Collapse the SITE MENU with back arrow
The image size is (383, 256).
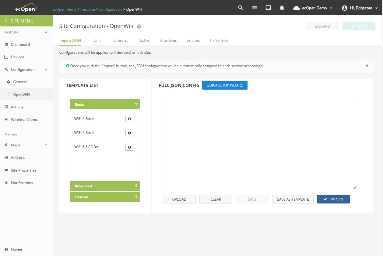tap(6, 21)
